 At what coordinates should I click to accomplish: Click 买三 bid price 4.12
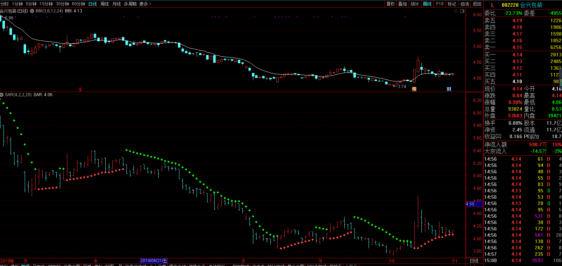tap(517, 68)
